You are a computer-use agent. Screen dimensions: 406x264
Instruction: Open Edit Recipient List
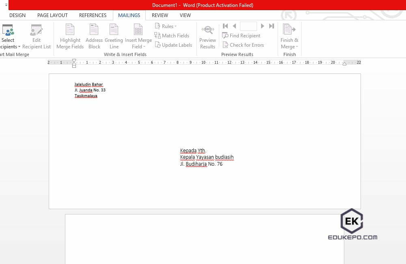click(x=37, y=36)
